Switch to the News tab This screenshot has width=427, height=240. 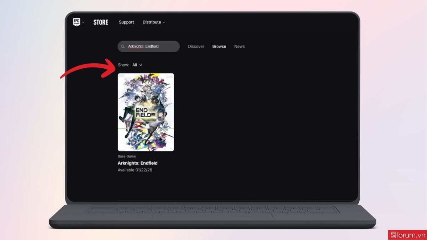pos(239,47)
